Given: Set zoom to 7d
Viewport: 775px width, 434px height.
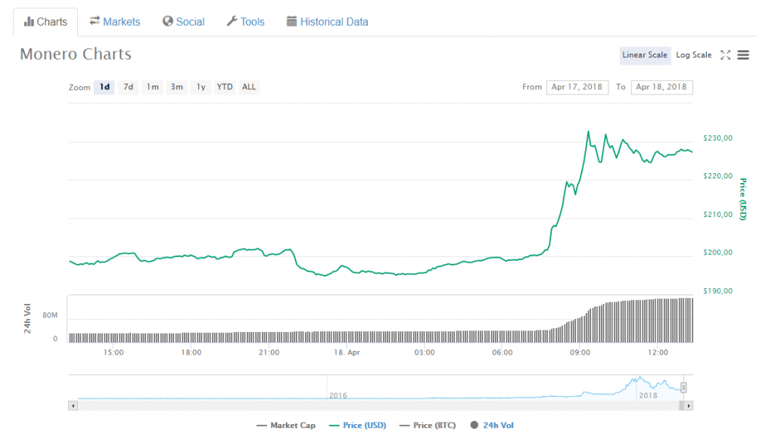Looking at the screenshot, I should pyautogui.click(x=129, y=87).
